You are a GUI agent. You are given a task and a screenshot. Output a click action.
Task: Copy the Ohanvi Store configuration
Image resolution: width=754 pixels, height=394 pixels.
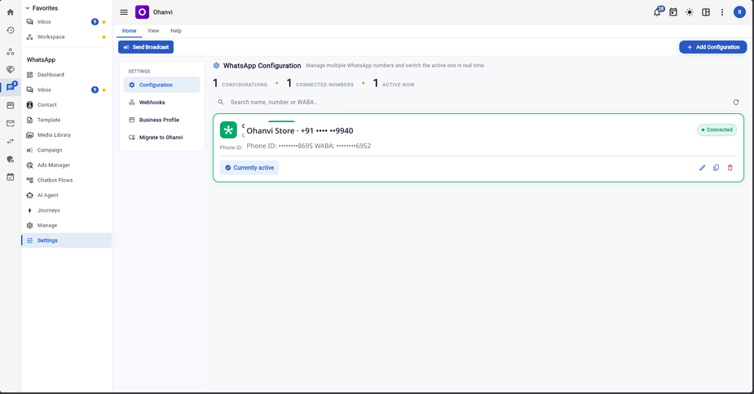tap(716, 168)
